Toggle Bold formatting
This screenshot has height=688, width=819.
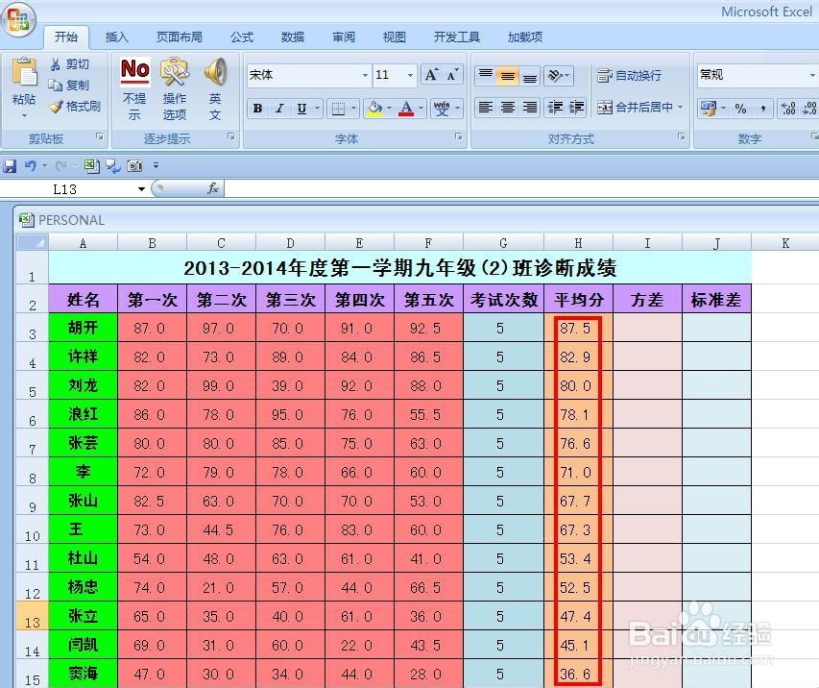(255, 107)
